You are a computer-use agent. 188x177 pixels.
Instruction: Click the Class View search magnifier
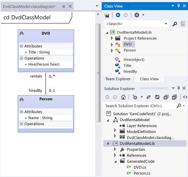point(175,24)
